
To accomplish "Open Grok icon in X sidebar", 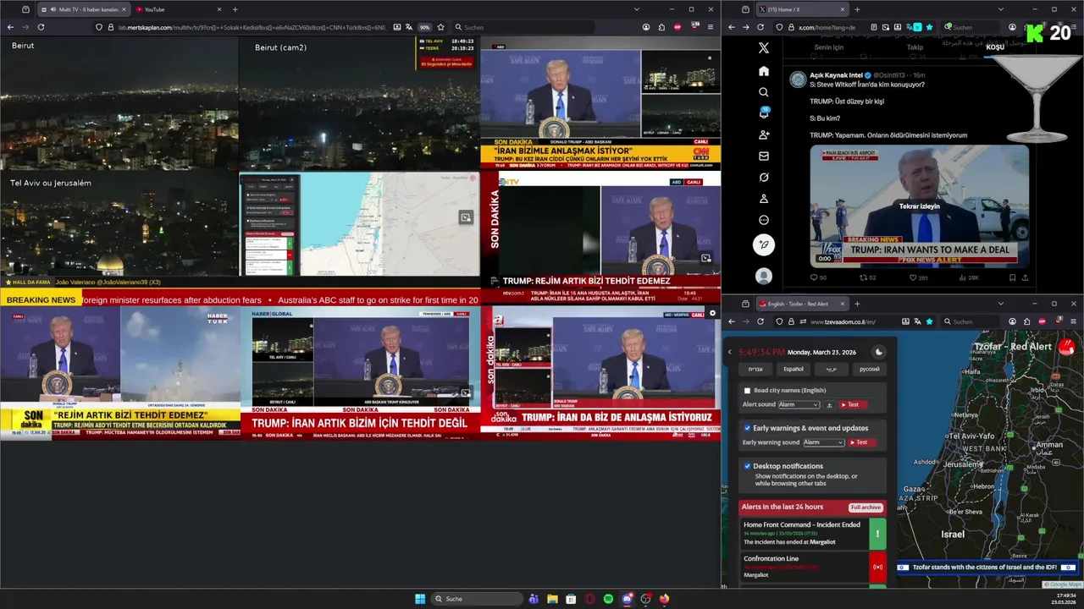I will (x=764, y=178).
